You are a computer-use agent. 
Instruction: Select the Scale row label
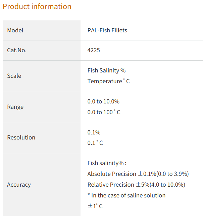14,76
